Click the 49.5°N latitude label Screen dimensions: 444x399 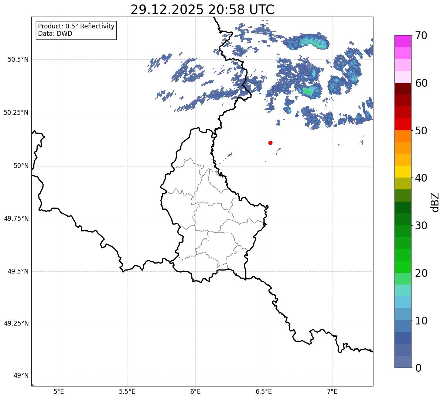point(18,271)
